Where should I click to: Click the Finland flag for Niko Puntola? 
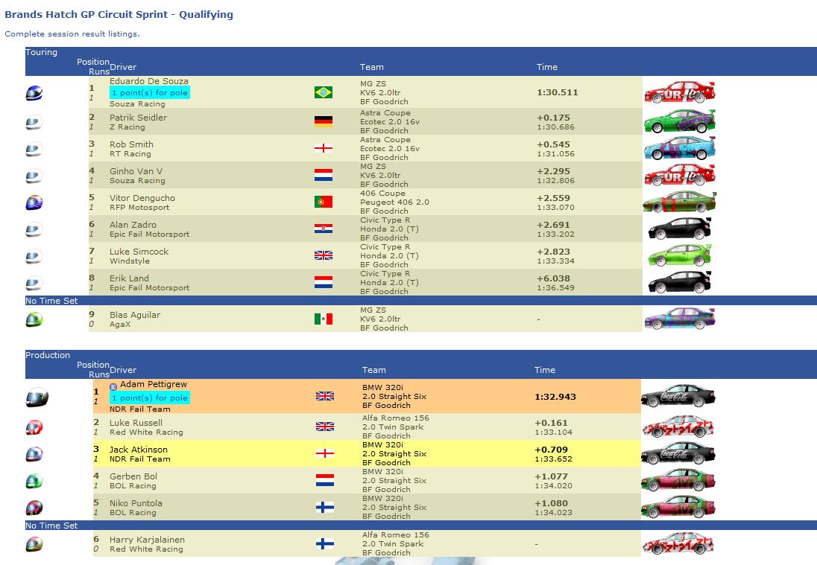pos(325,507)
